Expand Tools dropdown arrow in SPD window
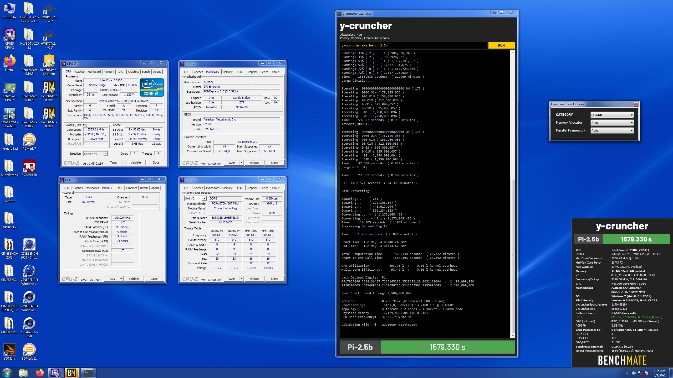The image size is (673, 378). [241, 279]
